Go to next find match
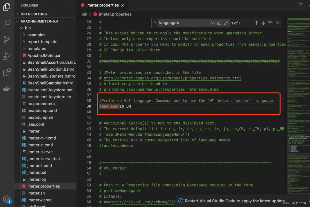The height and width of the screenshot is (207, 310). tap(263, 23)
